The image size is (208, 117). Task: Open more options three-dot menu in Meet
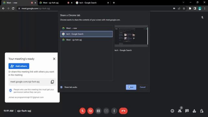[114, 111]
